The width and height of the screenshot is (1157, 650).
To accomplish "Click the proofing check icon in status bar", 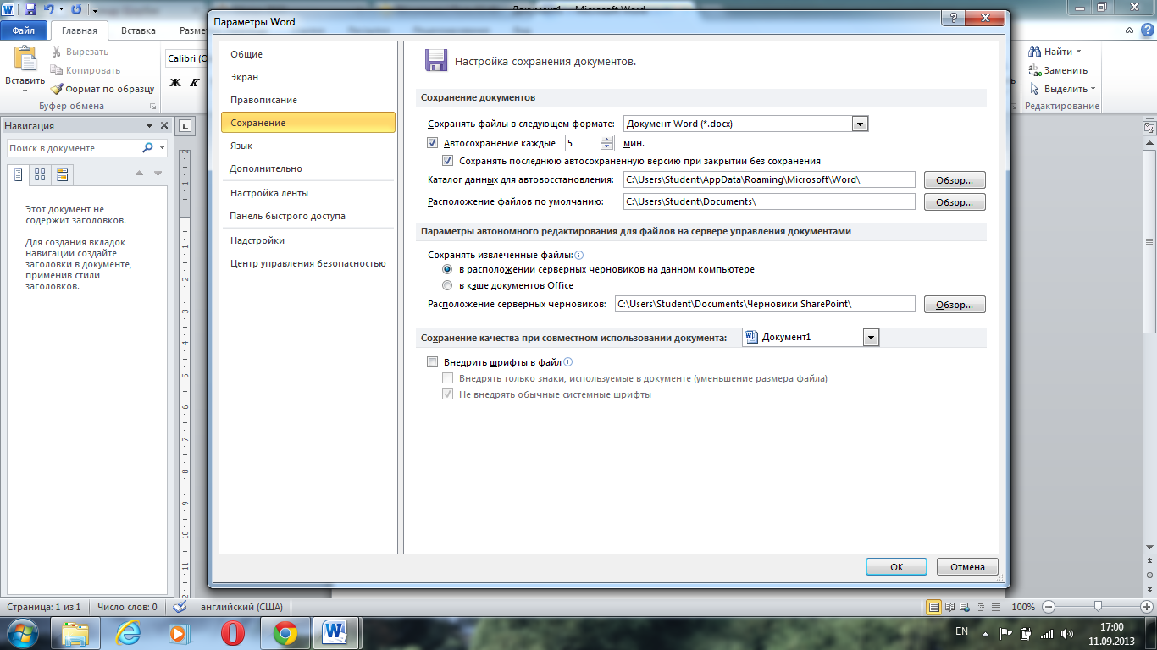I will (180, 607).
